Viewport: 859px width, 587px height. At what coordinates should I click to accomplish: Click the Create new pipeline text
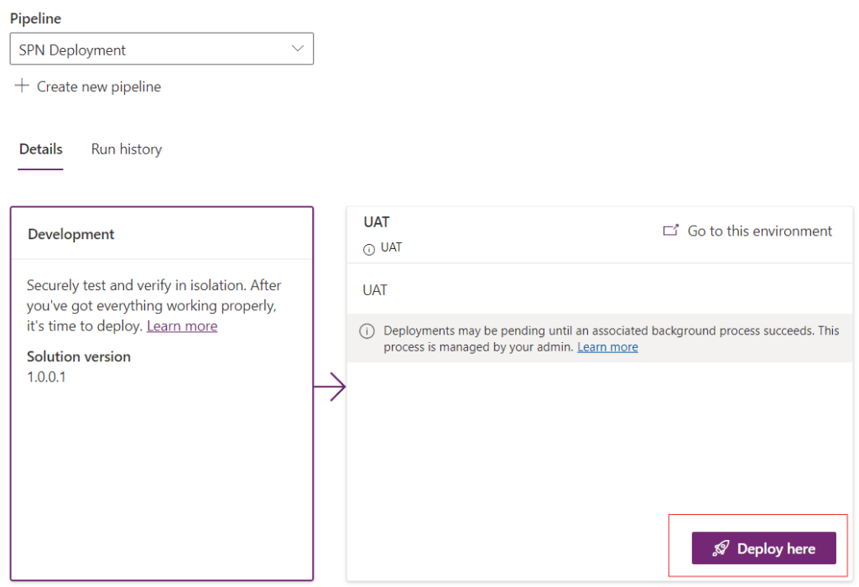tap(99, 86)
